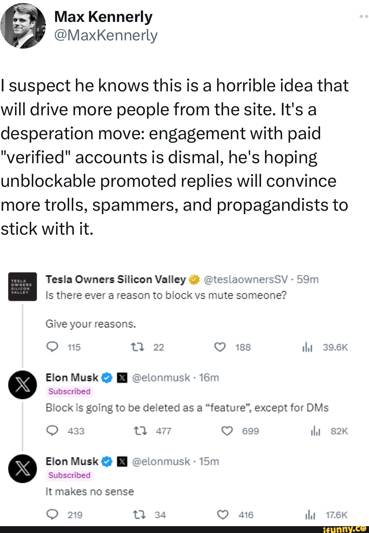Screen dimensions: 369x533
Task: Open Max Kennerly's profile picture
Action: 23,26
